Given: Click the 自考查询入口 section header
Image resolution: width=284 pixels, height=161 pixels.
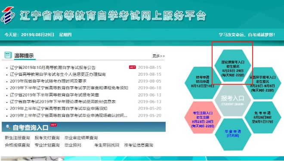Looking at the screenshot, I should [83, 127].
